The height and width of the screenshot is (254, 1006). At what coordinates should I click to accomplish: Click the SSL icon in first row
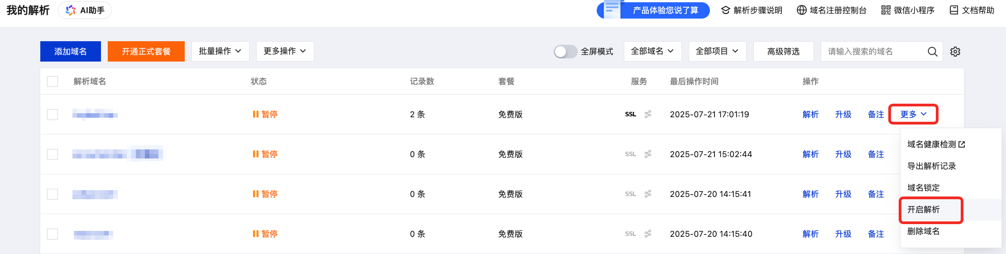pos(630,115)
